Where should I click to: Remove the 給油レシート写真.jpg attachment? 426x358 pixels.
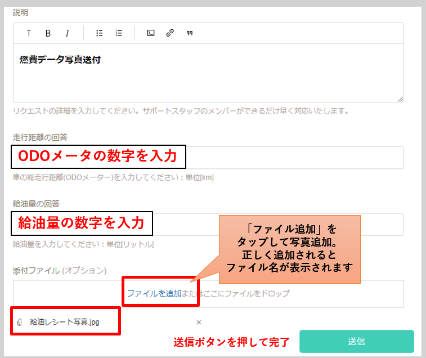(199, 322)
